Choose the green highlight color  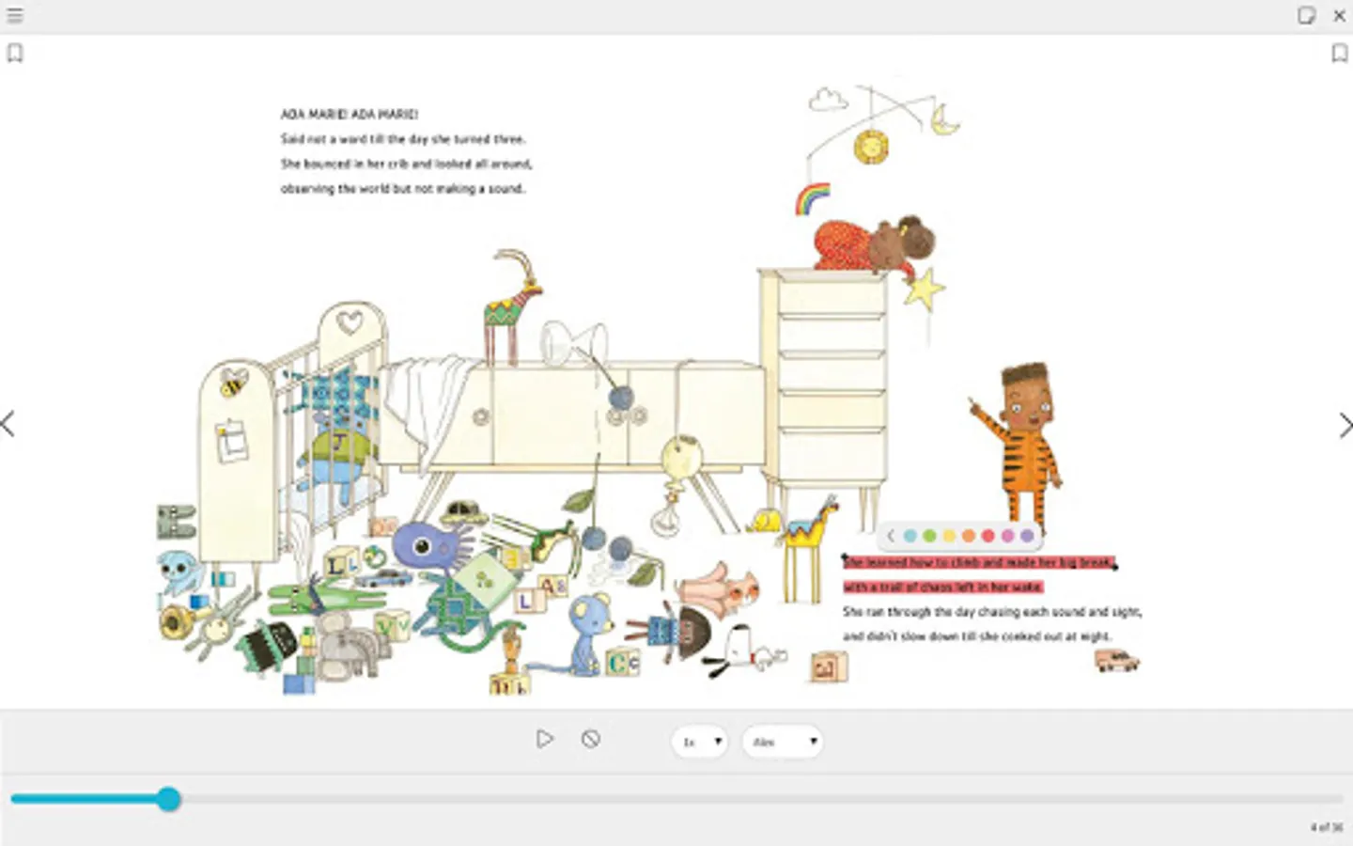929,536
